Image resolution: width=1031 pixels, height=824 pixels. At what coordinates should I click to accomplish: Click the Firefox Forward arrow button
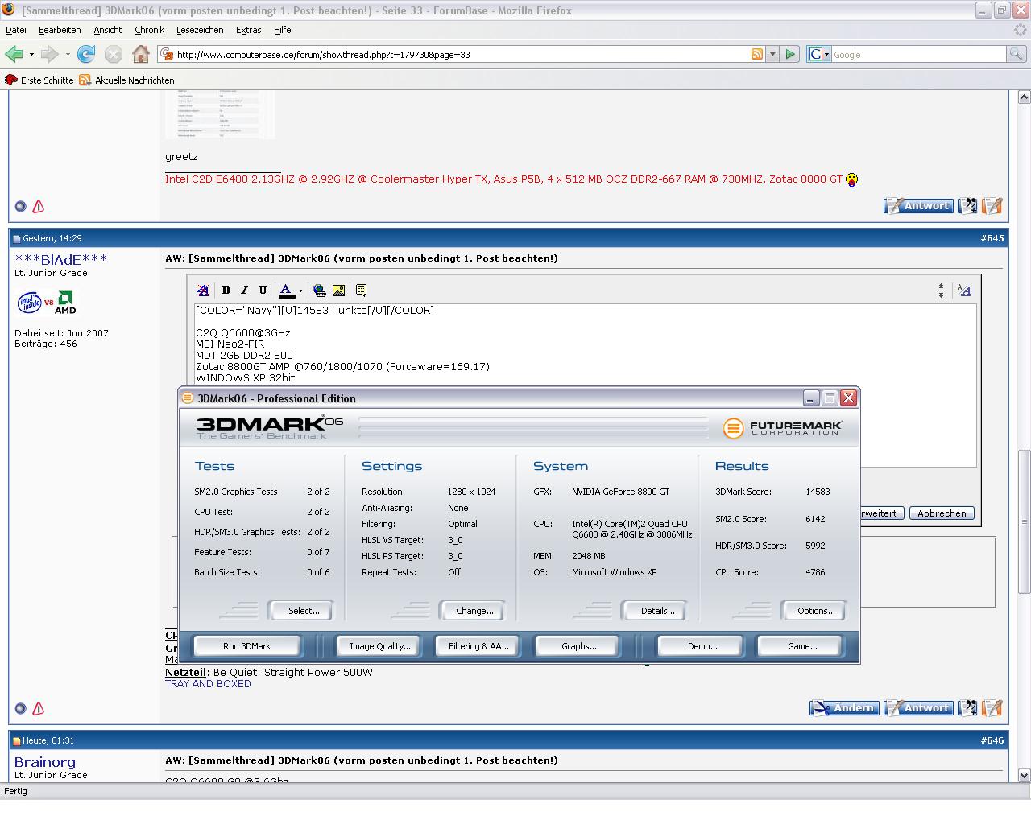(50, 54)
